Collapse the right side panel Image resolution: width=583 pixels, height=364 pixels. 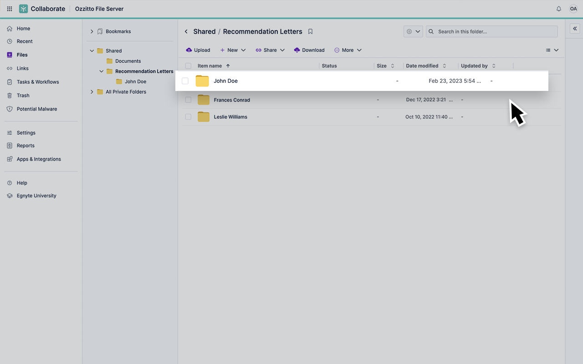coord(575,28)
